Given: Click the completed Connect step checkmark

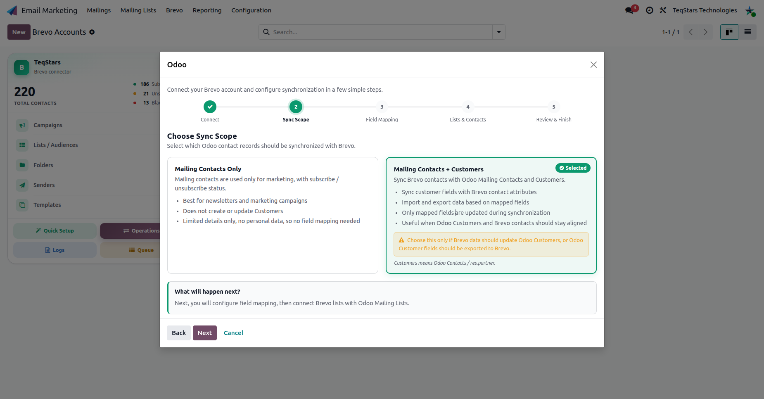Looking at the screenshot, I should click(x=210, y=107).
